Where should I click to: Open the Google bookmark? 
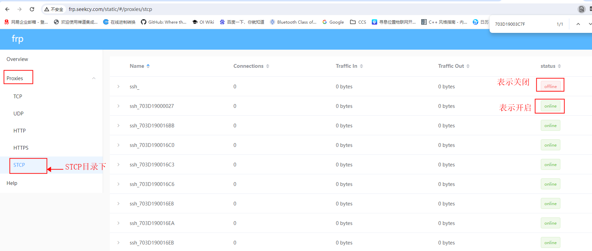[x=333, y=22]
